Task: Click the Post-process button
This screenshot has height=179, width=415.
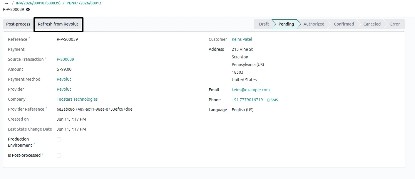Action: (x=18, y=24)
